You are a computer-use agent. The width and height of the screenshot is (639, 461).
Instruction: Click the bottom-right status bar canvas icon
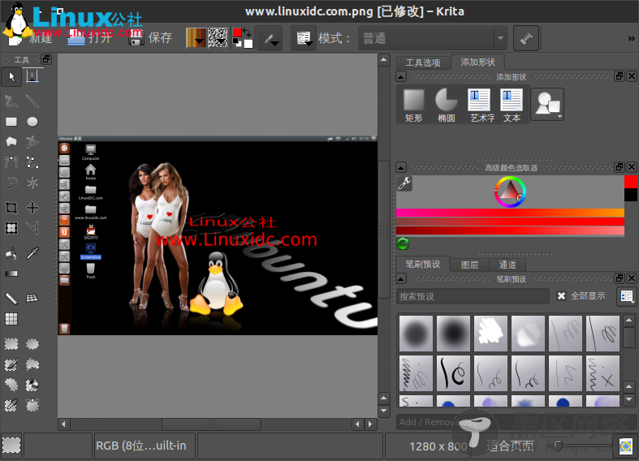point(626,446)
